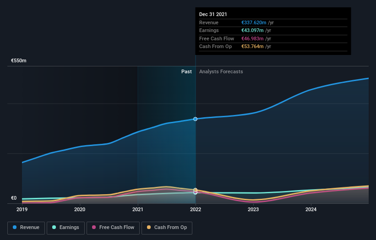Select the Cash From Op marker at 2022
Screen dimensions: 376x240
(x=195, y=190)
